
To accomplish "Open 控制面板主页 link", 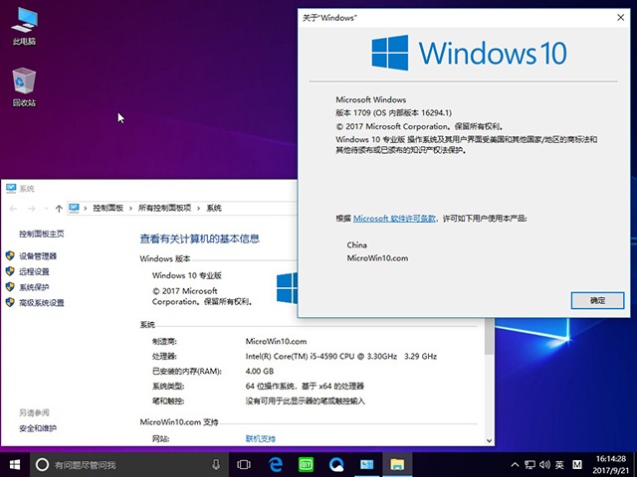I will (42, 234).
